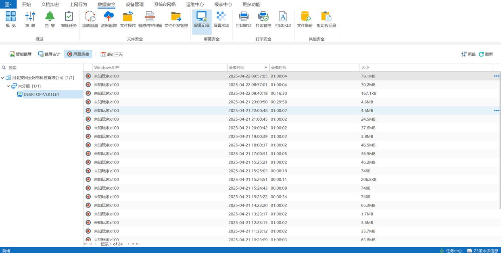Viewport: 501px width, 253px height.
Task: Switch to the 智能截屏 view
Action: coord(21,54)
